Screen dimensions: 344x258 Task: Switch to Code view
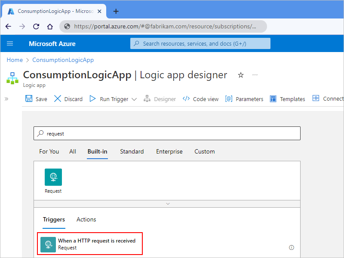click(x=200, y=99)
